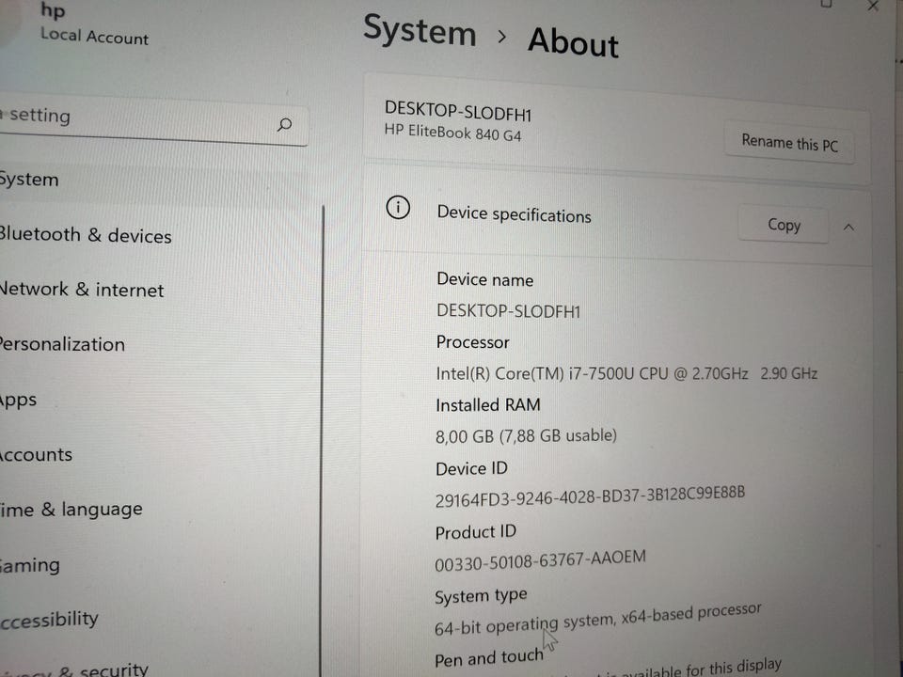Click the 64-bit operating system text
Viewport: 903px width, 677px height.
point(598,621)
